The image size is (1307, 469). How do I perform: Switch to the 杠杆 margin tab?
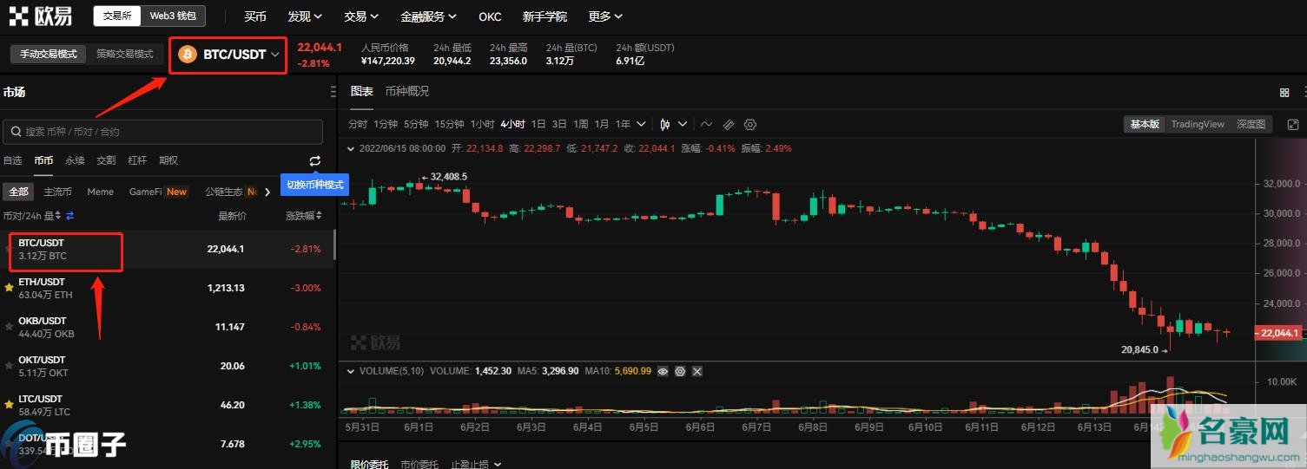[137, 160]
